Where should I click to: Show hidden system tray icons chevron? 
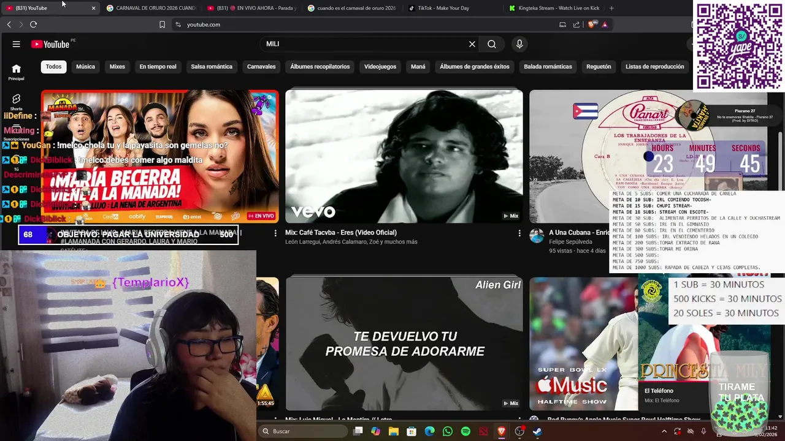coord(664,431)
